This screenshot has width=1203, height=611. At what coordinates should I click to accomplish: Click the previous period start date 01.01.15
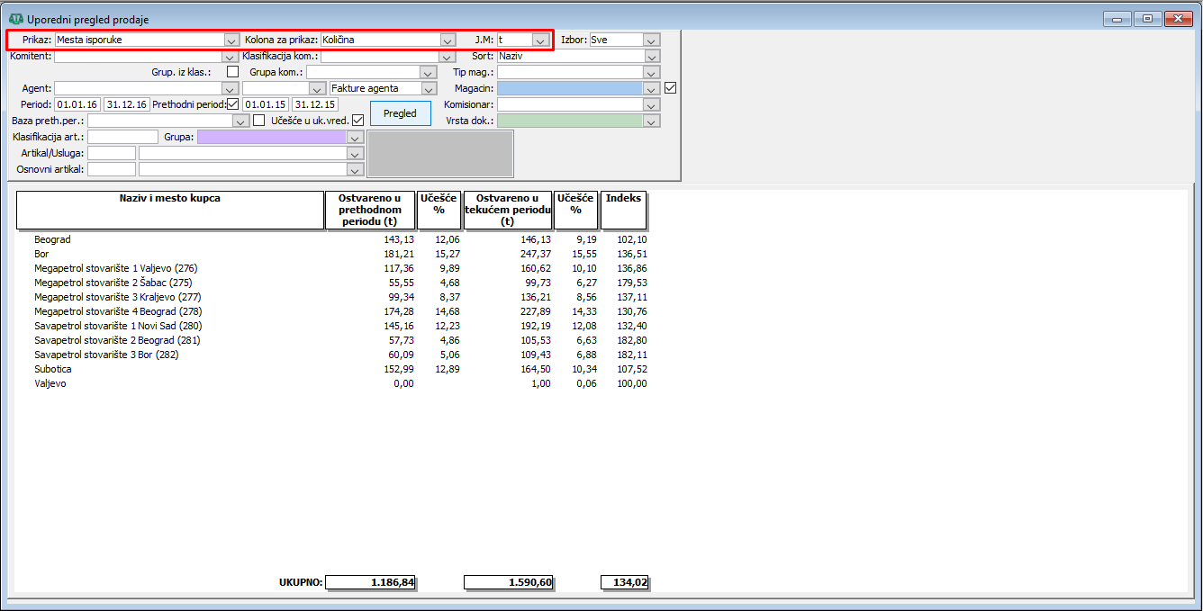tap(265, 104)
